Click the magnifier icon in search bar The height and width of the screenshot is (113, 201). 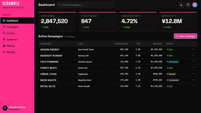pos(60,5)
